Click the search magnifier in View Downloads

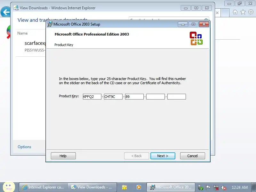[206, 20]
